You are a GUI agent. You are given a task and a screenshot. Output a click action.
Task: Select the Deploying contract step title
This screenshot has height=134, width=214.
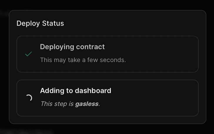pos(72,47)
